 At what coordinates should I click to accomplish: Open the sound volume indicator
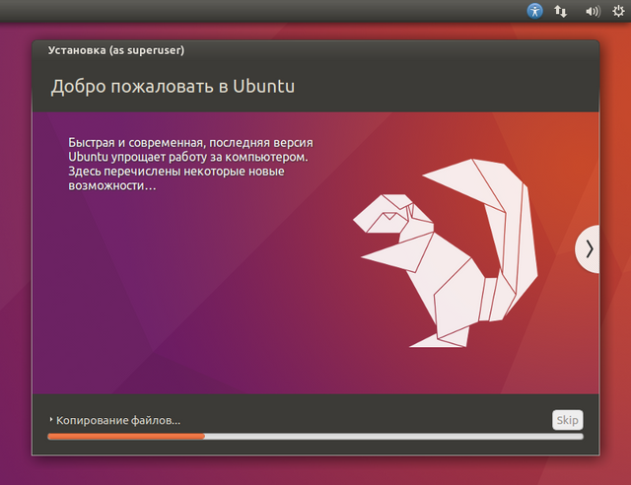click(593, 11)
